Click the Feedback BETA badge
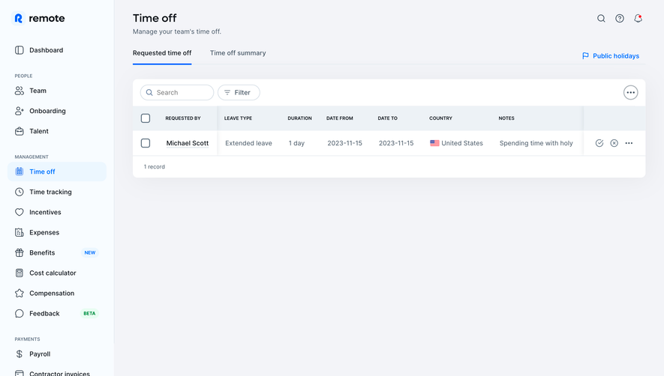Viewport: 664px width, 376px height. click(89, 313)
